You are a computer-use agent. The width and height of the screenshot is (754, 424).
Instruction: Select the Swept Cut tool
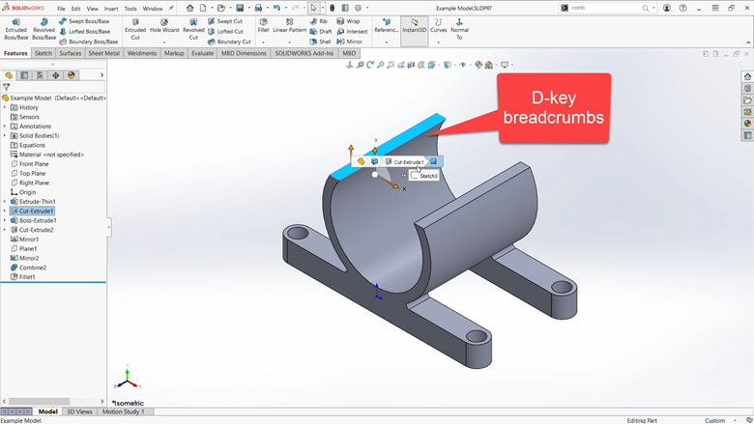click(x=225, y=21)
